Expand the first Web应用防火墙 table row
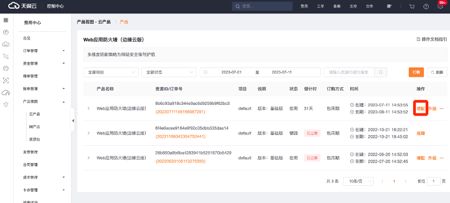Viewport: 450px width, 203px height. pyautogui.click(x=88, y=109)
